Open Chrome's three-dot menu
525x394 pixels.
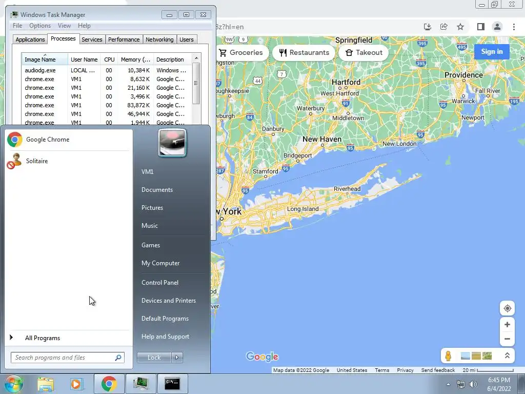pos(514,27)
